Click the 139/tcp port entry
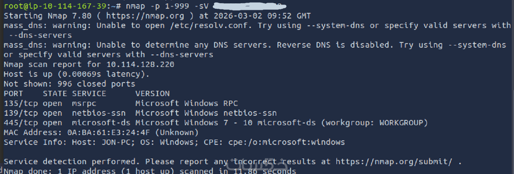The image size is (514, 174). click(x=18, y=113)
